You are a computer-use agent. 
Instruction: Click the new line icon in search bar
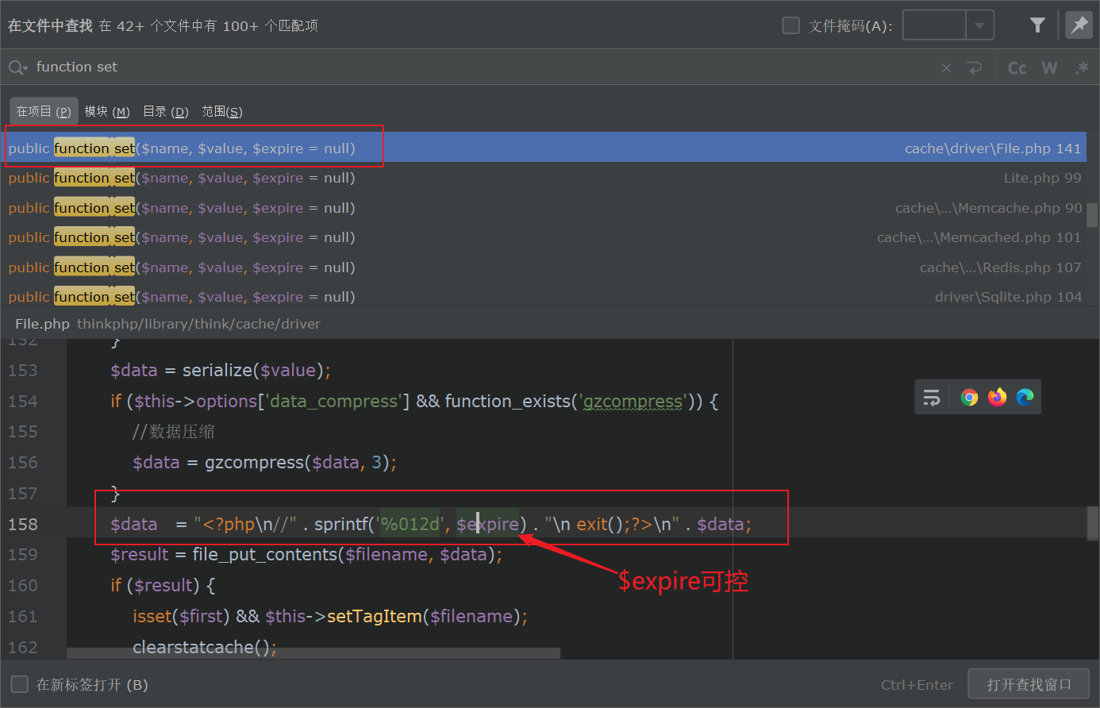point(975,68)
